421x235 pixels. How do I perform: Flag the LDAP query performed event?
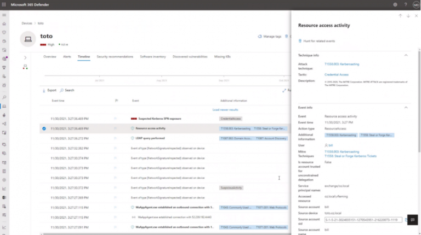point(116,138)
